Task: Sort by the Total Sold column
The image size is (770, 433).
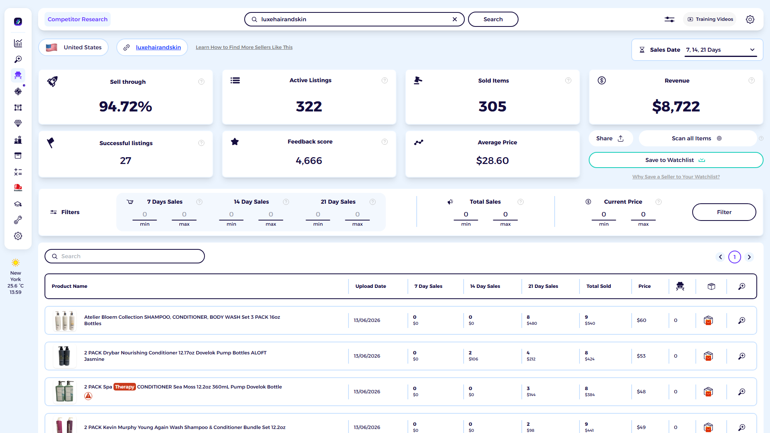Action: tap(599, 286)
